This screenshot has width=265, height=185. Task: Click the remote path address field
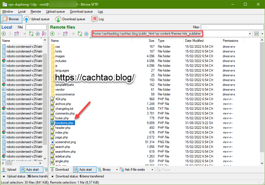147,34
